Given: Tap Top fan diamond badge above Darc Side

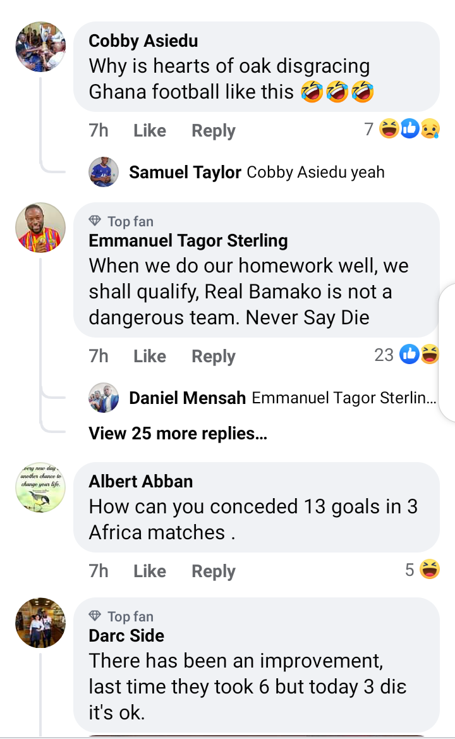Looking at the screenshot, I should 95,616.
